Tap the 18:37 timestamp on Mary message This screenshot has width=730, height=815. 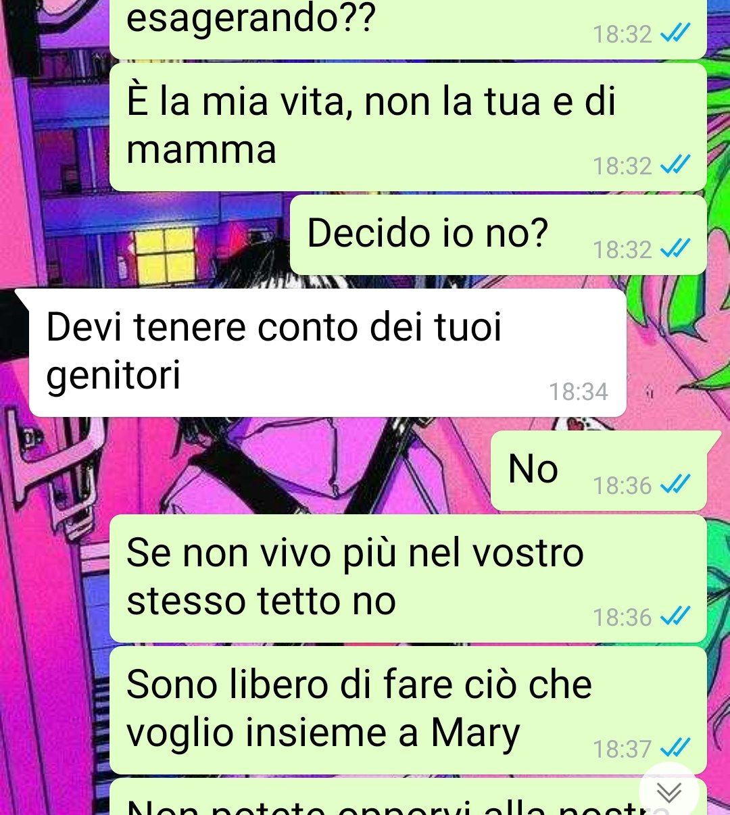click(622, 749)
